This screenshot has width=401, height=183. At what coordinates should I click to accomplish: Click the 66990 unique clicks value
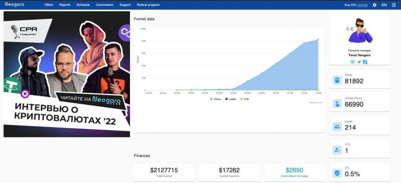coord(354,104)
